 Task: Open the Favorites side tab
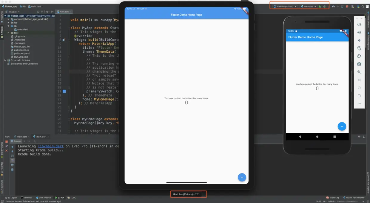[2, 169]
